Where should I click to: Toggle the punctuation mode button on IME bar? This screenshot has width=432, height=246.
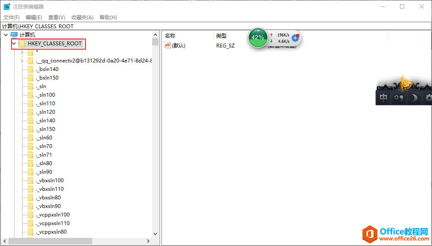pyautogui.click(x=399, y=98)
